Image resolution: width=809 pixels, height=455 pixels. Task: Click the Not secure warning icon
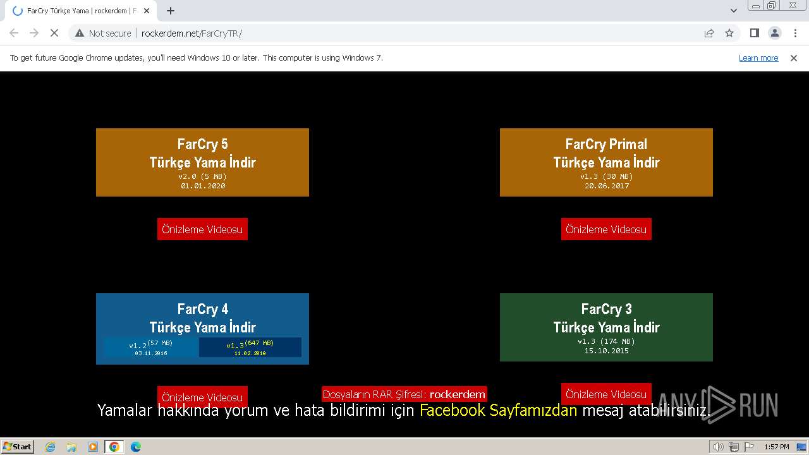(x=80, y=33)
